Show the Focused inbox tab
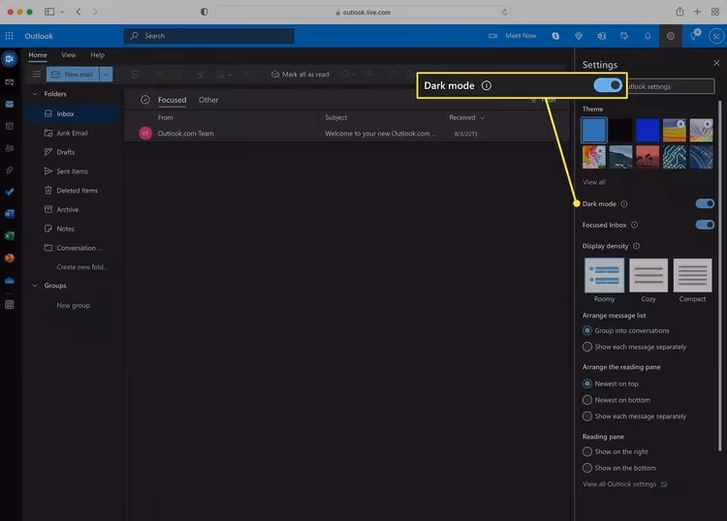Screen dimensions: 727x521 (x=172, y=100)
